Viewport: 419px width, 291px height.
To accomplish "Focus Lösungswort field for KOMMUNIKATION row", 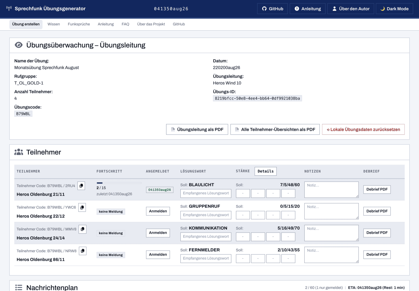I will coord(206,237).
